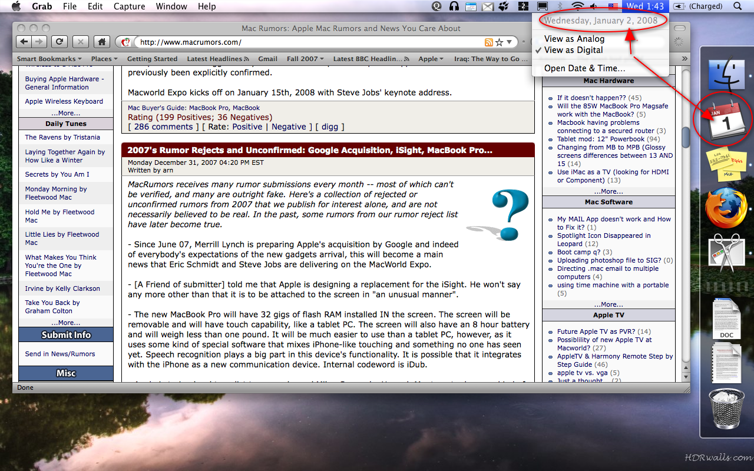The image size is (754, 471).
Task: Click the calendar menu bar icon
Action: point(471,6)
